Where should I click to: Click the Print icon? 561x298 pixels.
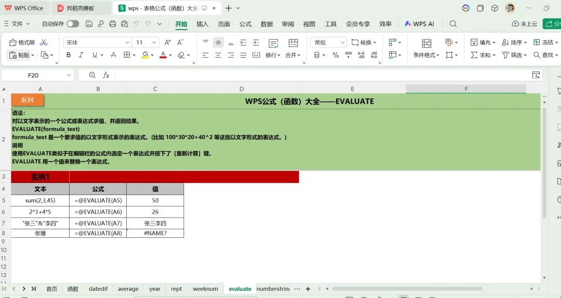[x=112, y=24]
